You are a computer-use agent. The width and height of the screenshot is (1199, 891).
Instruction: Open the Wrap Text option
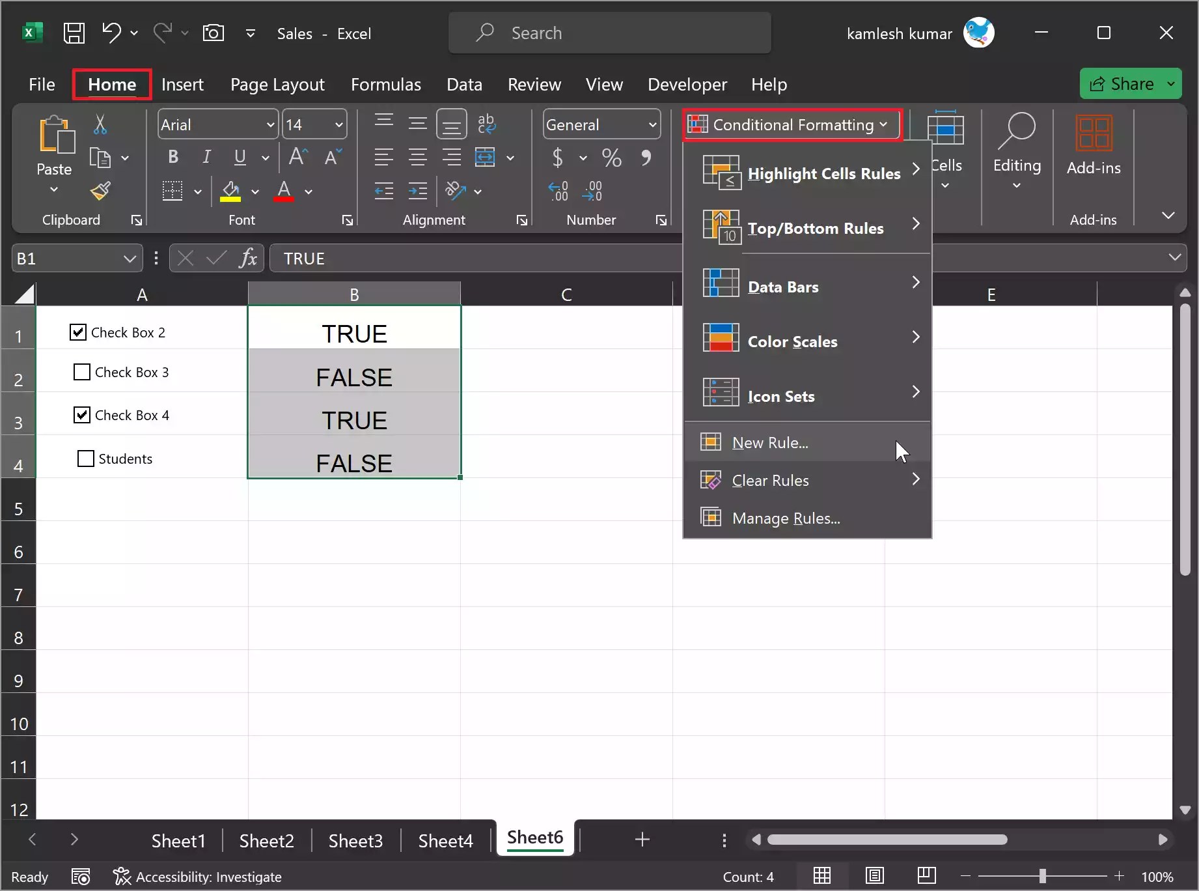point(486,124)
